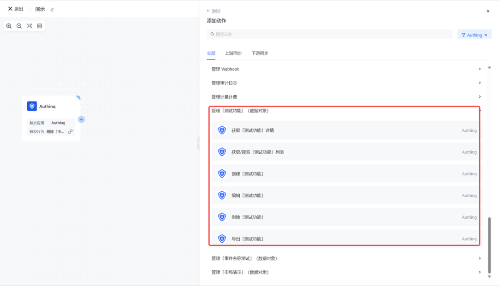This screenshot has width=499, height=286.
Task: Reset canvas to 1:1 scale icon
Action: [39, 26]
